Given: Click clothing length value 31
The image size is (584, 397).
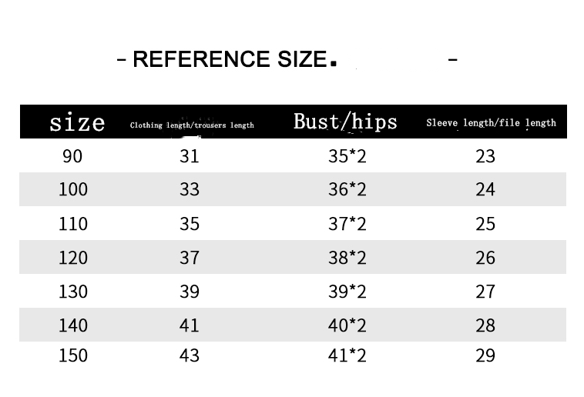Looking at the screenshot, I should click(x=190, y=156).
